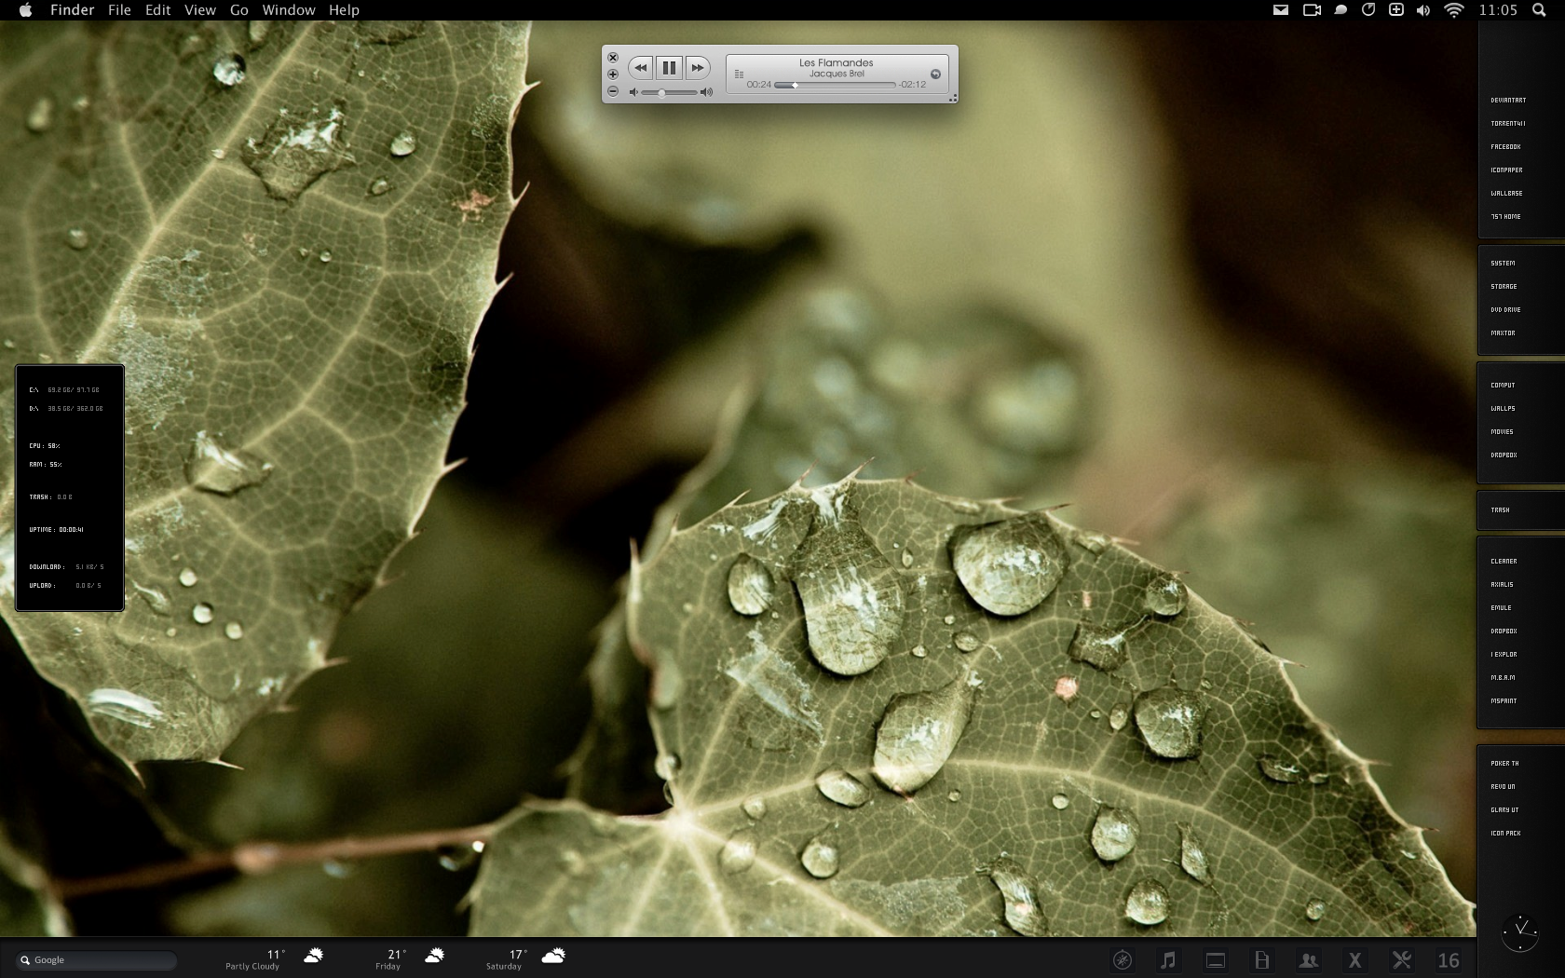1565x978 pixels.
Task: Open the volume speaker menu bar icon
Action: click(x=1423, y=10)
